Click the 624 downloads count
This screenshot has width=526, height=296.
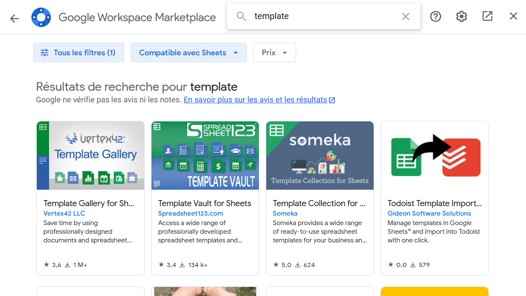pyautogui.click(x=304, y=265)
